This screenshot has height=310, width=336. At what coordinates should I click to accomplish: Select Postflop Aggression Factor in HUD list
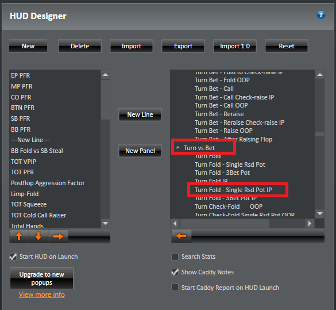48,183
